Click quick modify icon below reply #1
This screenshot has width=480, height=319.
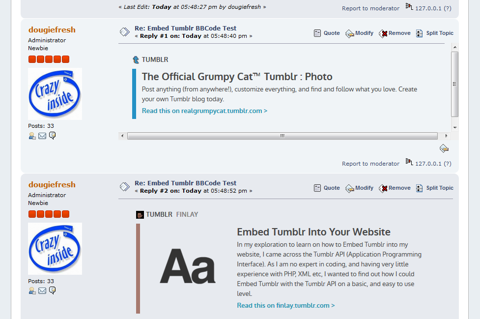444,149
